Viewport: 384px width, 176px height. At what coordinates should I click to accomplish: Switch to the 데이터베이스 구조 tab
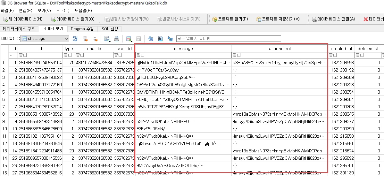(x=19, y=29)
